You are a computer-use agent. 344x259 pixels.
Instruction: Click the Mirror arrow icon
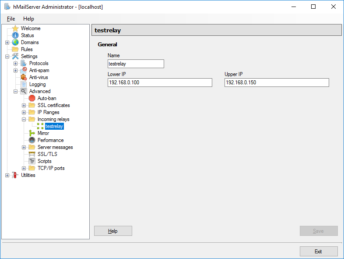(x=32, y=133)
